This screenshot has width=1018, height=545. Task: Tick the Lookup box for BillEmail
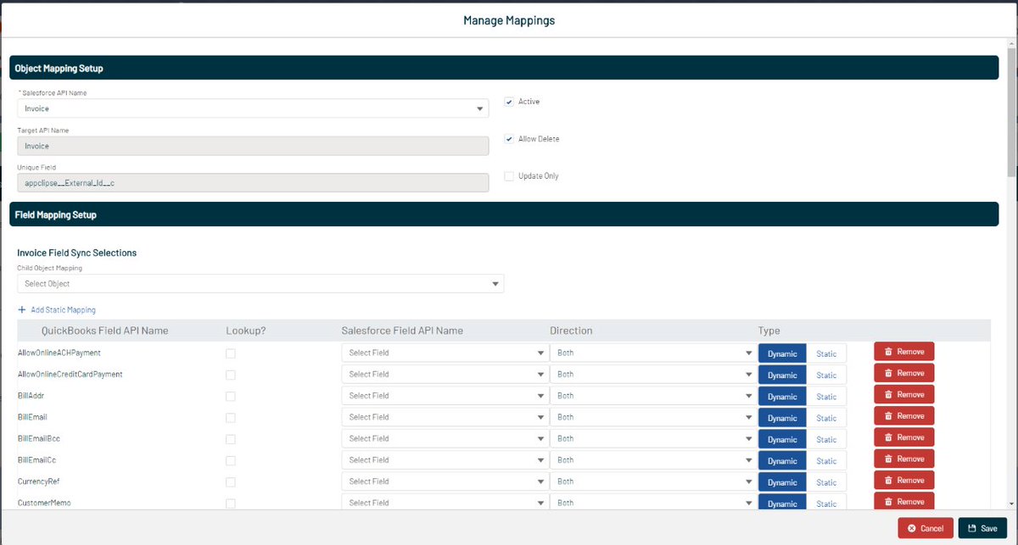(231, 418)
